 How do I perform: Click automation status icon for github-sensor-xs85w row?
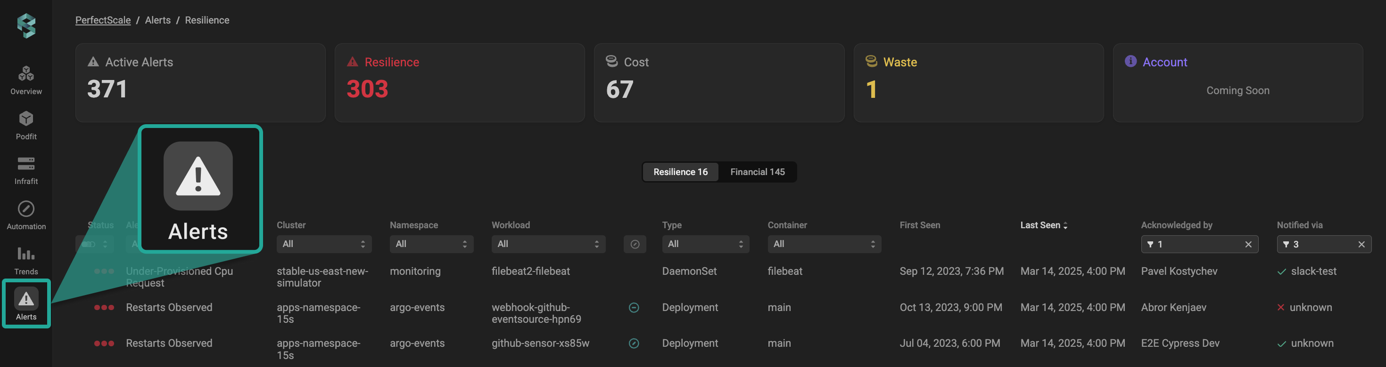coord(634,343)
